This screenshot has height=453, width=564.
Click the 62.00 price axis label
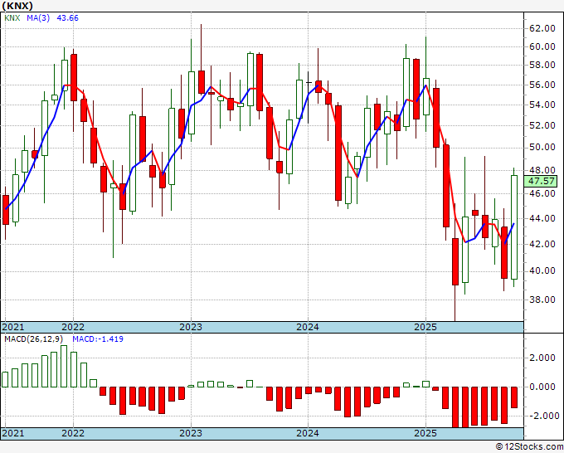click(542, 28)
